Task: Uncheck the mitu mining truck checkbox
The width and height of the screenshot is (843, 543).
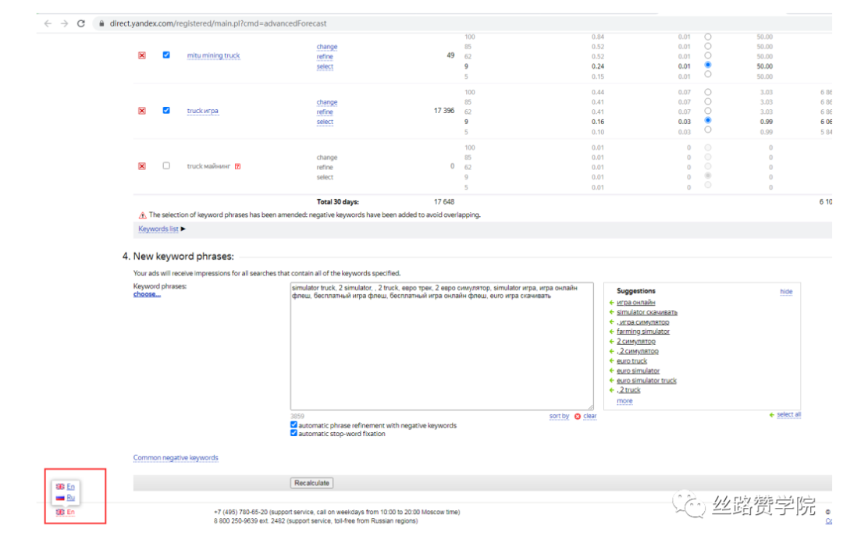Action: tap(165, 55)
